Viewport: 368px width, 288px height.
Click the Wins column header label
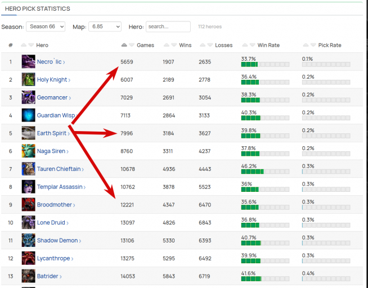(185, 45)
